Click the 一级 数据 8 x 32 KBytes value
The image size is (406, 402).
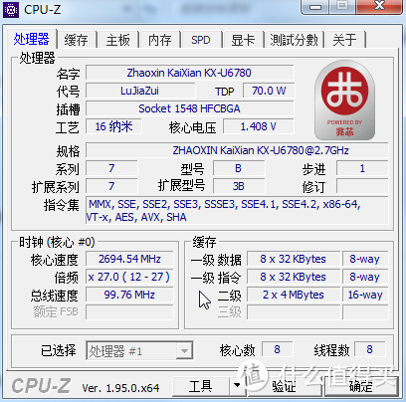click(294, 259)
